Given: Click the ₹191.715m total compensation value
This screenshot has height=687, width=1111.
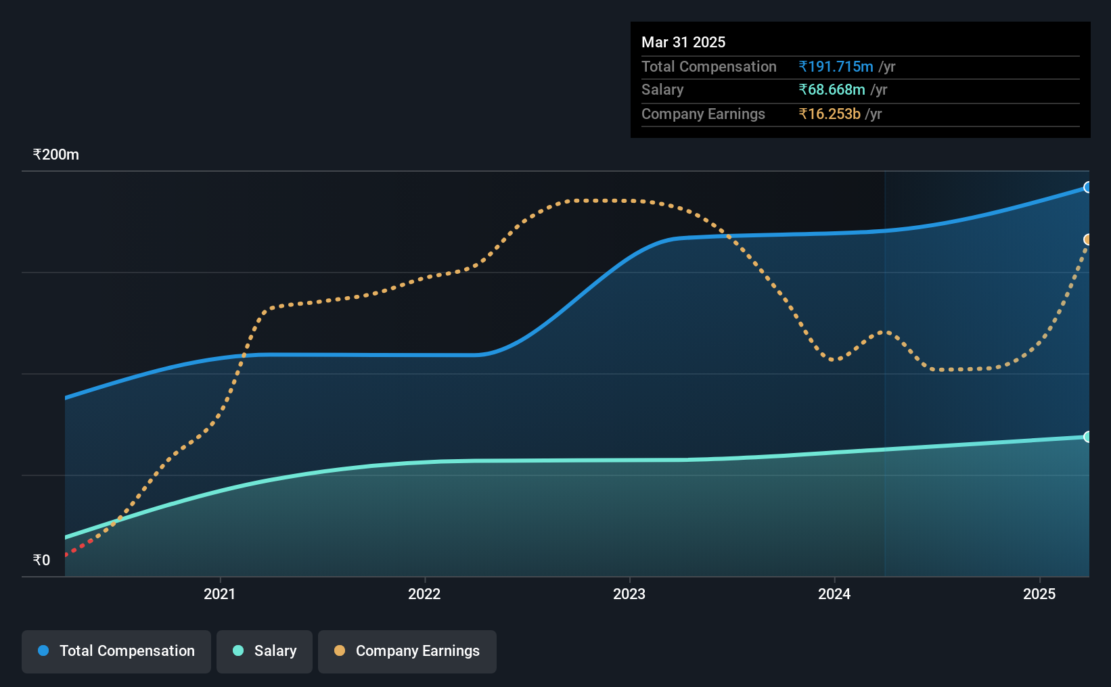Looking at the screenshot, I should point(836,66).
